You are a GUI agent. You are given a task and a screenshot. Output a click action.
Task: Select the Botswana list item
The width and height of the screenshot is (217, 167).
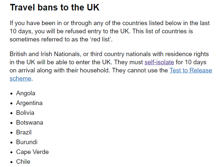pos(30,123)
